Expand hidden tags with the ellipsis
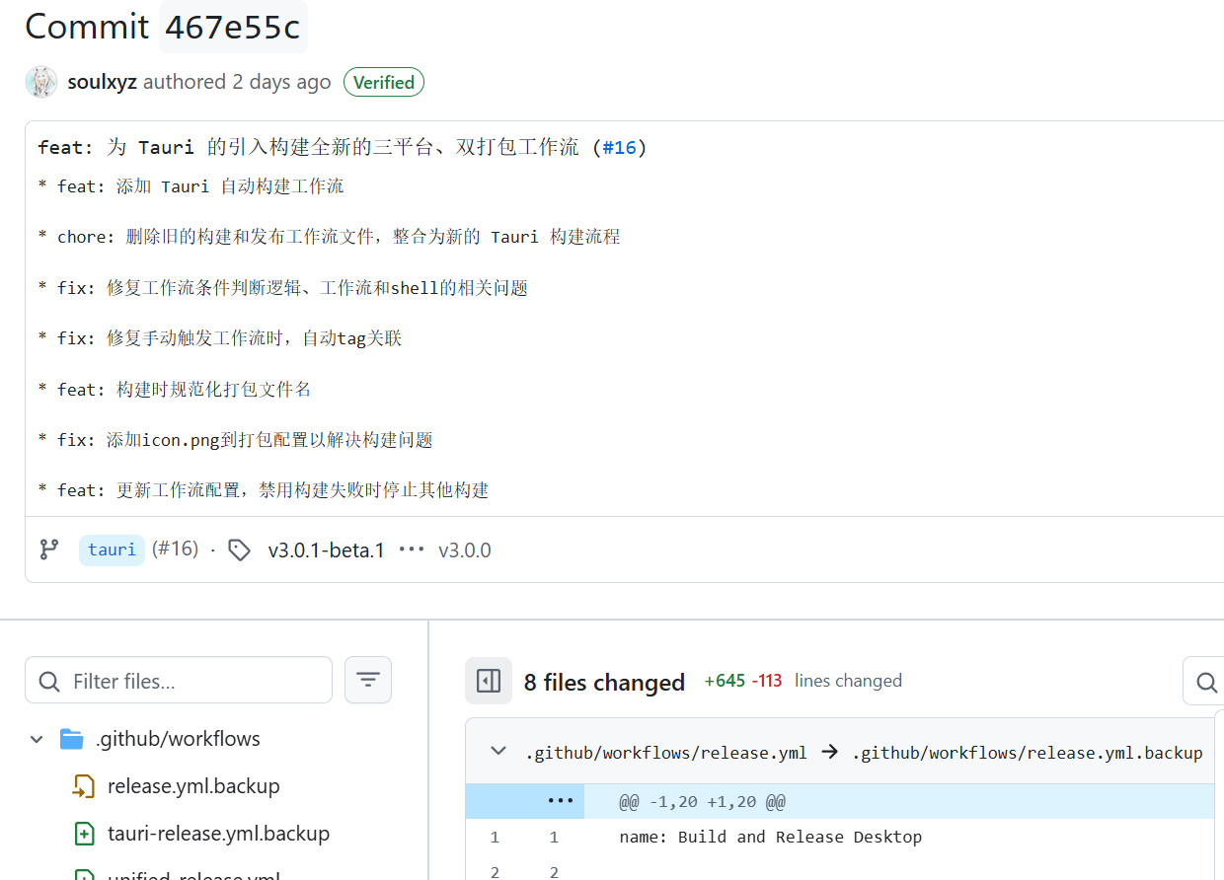The width and height of the screenshot is (1224, 880). pos(412,550)
